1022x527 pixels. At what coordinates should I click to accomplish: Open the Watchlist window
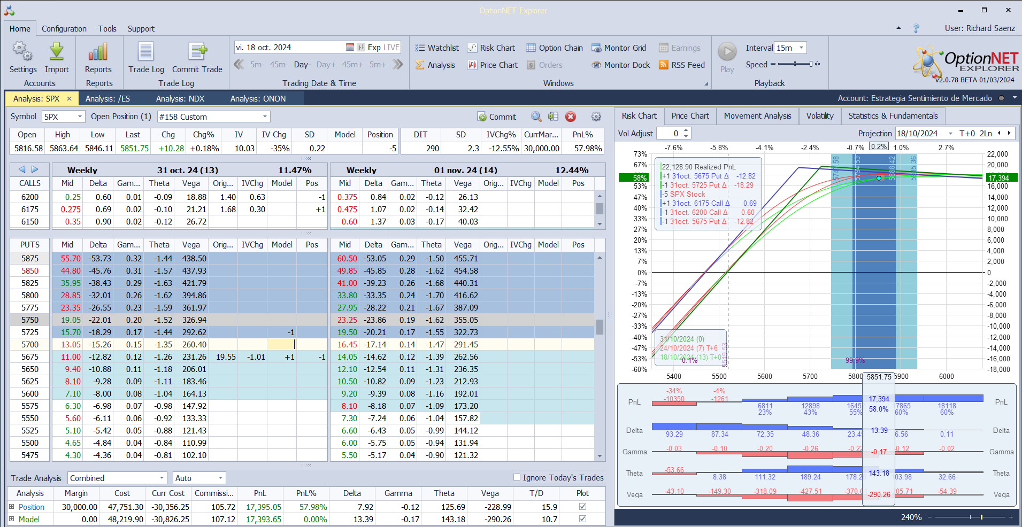click(437, 48)
